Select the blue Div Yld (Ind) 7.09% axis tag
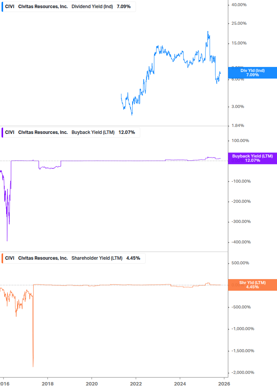Image resolution: width=277 pixels, height=389 pixels. 253,73
